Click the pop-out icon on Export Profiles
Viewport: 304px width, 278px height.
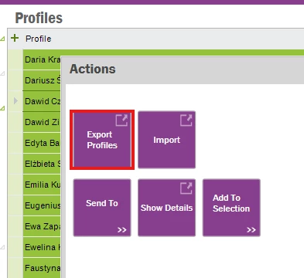coord(121,120)
